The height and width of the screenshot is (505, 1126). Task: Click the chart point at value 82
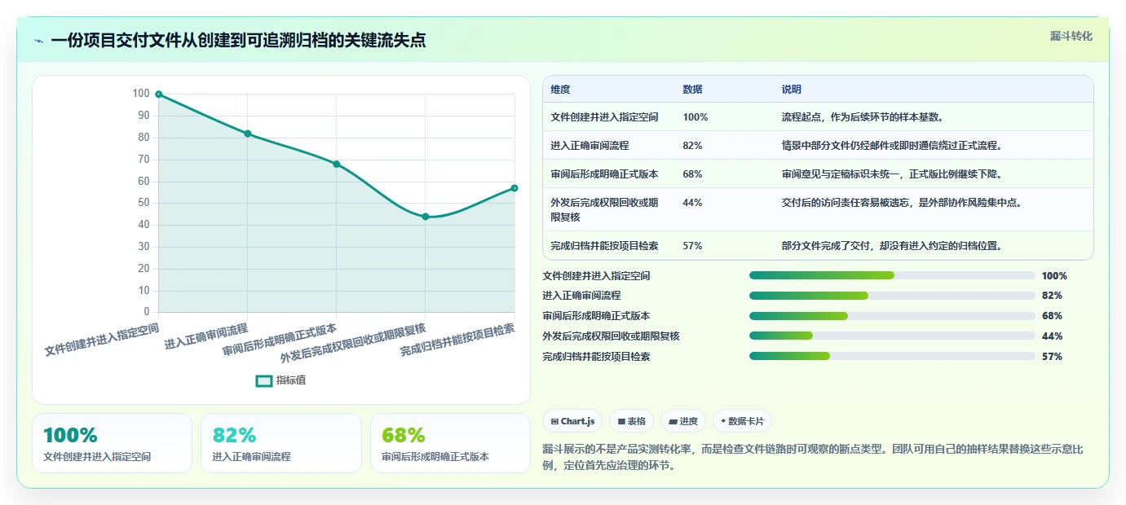(x=248, y=134)
